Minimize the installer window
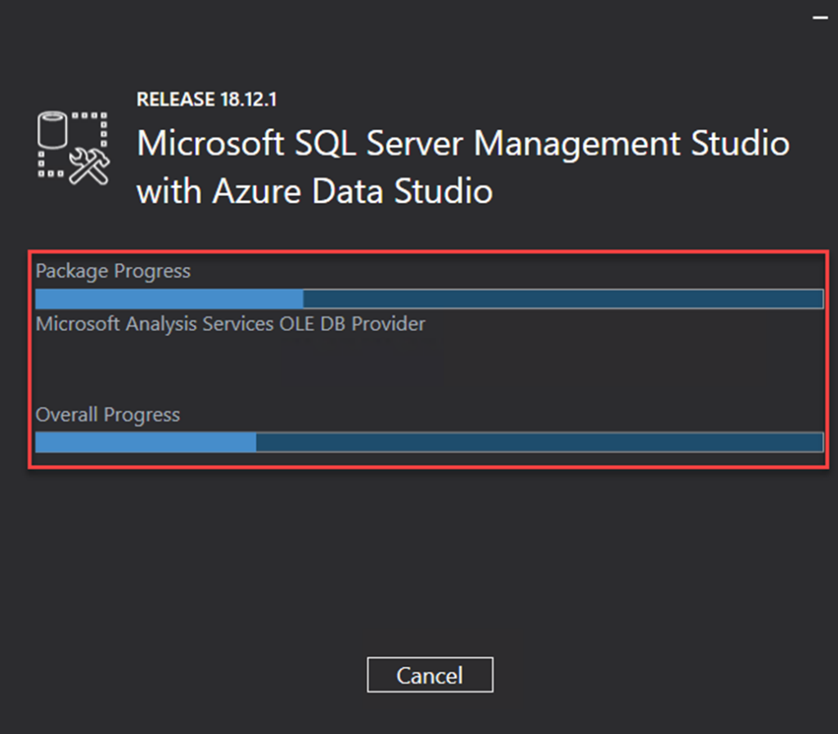 click(820, 18)
